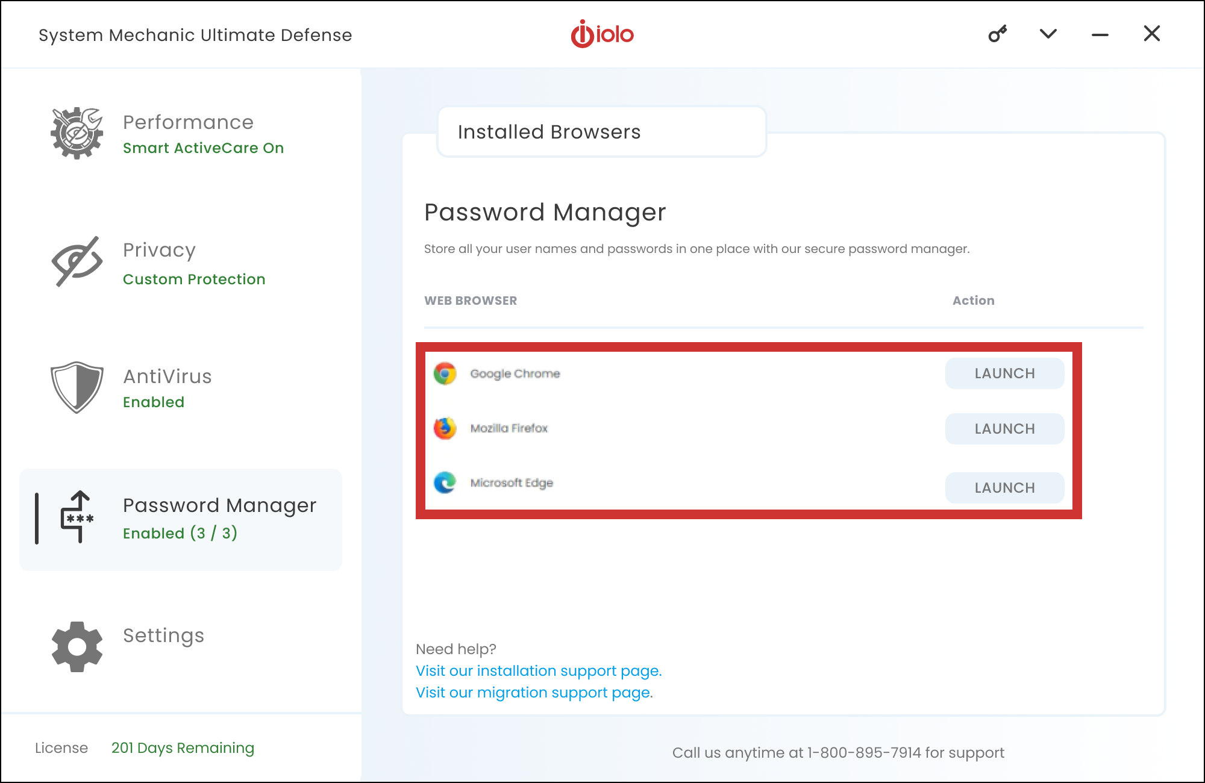Click System Mechanic Ultimate Defense title
Screen dimensions: 1205x783
(195, 36)
